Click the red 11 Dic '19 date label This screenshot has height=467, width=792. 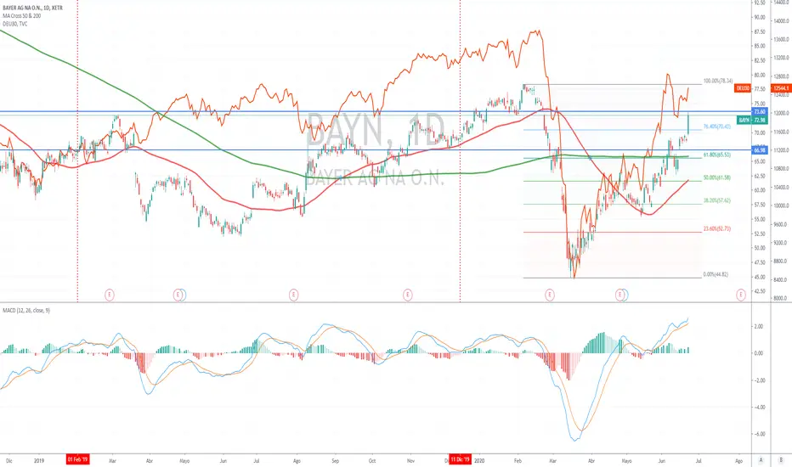[460, 460]
